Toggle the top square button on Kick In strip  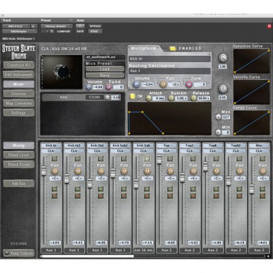pos(55,159)
